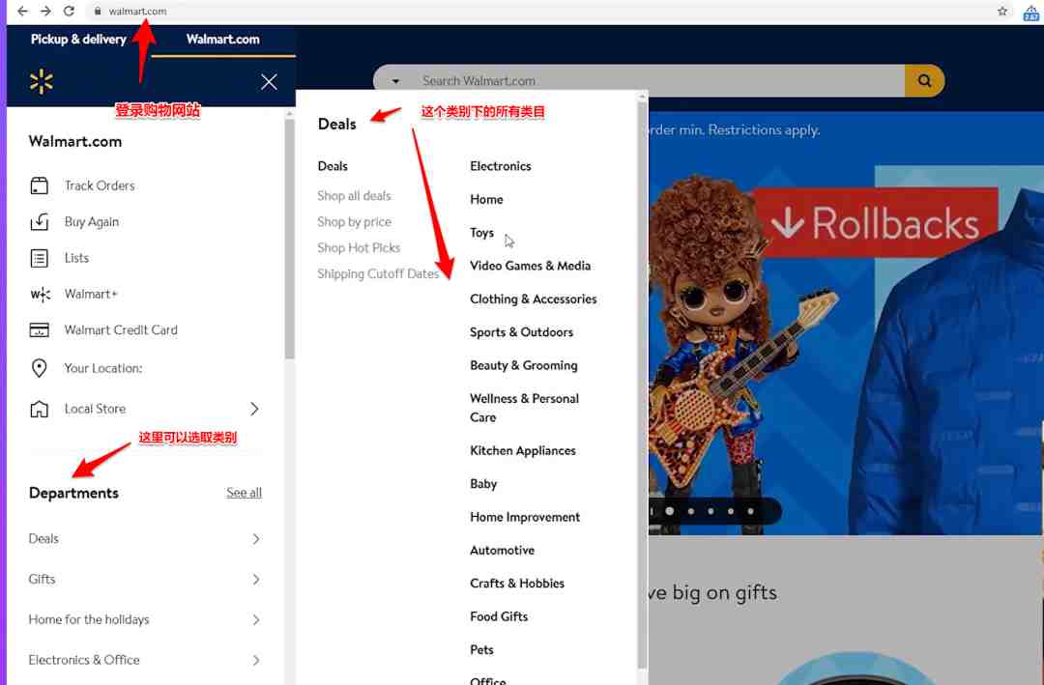Go forward with the browser forward arrow
Image resolution: width=1044 pixels, height=685 pixels.
pos(45,11)
